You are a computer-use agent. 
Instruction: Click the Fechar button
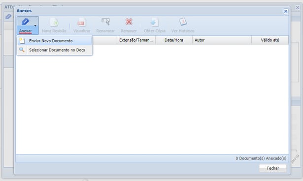pyautogui.click(x=272, y=168)
